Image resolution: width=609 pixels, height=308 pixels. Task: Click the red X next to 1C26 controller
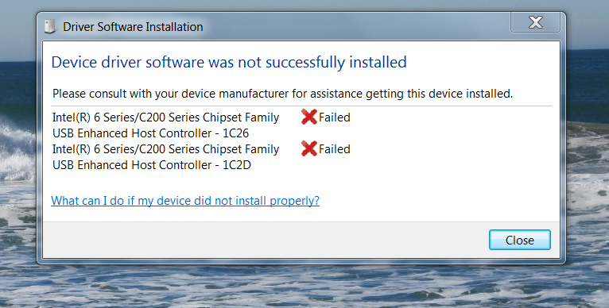[x=309, y=117]
